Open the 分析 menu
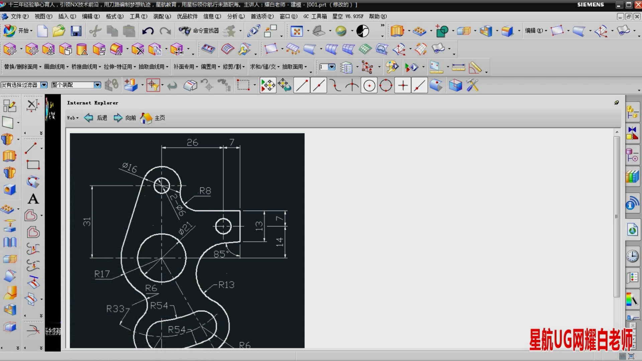Image resolution: width=642 pixels, height=361 pixels. point(236,16)
